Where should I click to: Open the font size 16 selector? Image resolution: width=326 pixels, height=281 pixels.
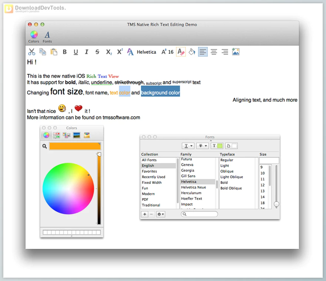(x=168, y=52)
